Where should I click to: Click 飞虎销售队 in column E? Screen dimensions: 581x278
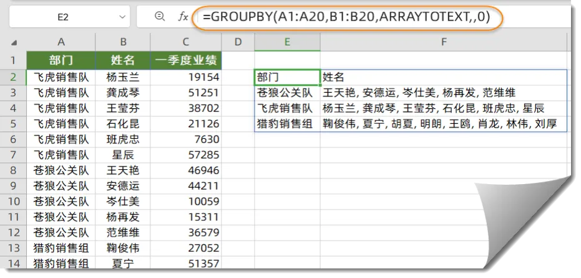[x=288, y=108]
